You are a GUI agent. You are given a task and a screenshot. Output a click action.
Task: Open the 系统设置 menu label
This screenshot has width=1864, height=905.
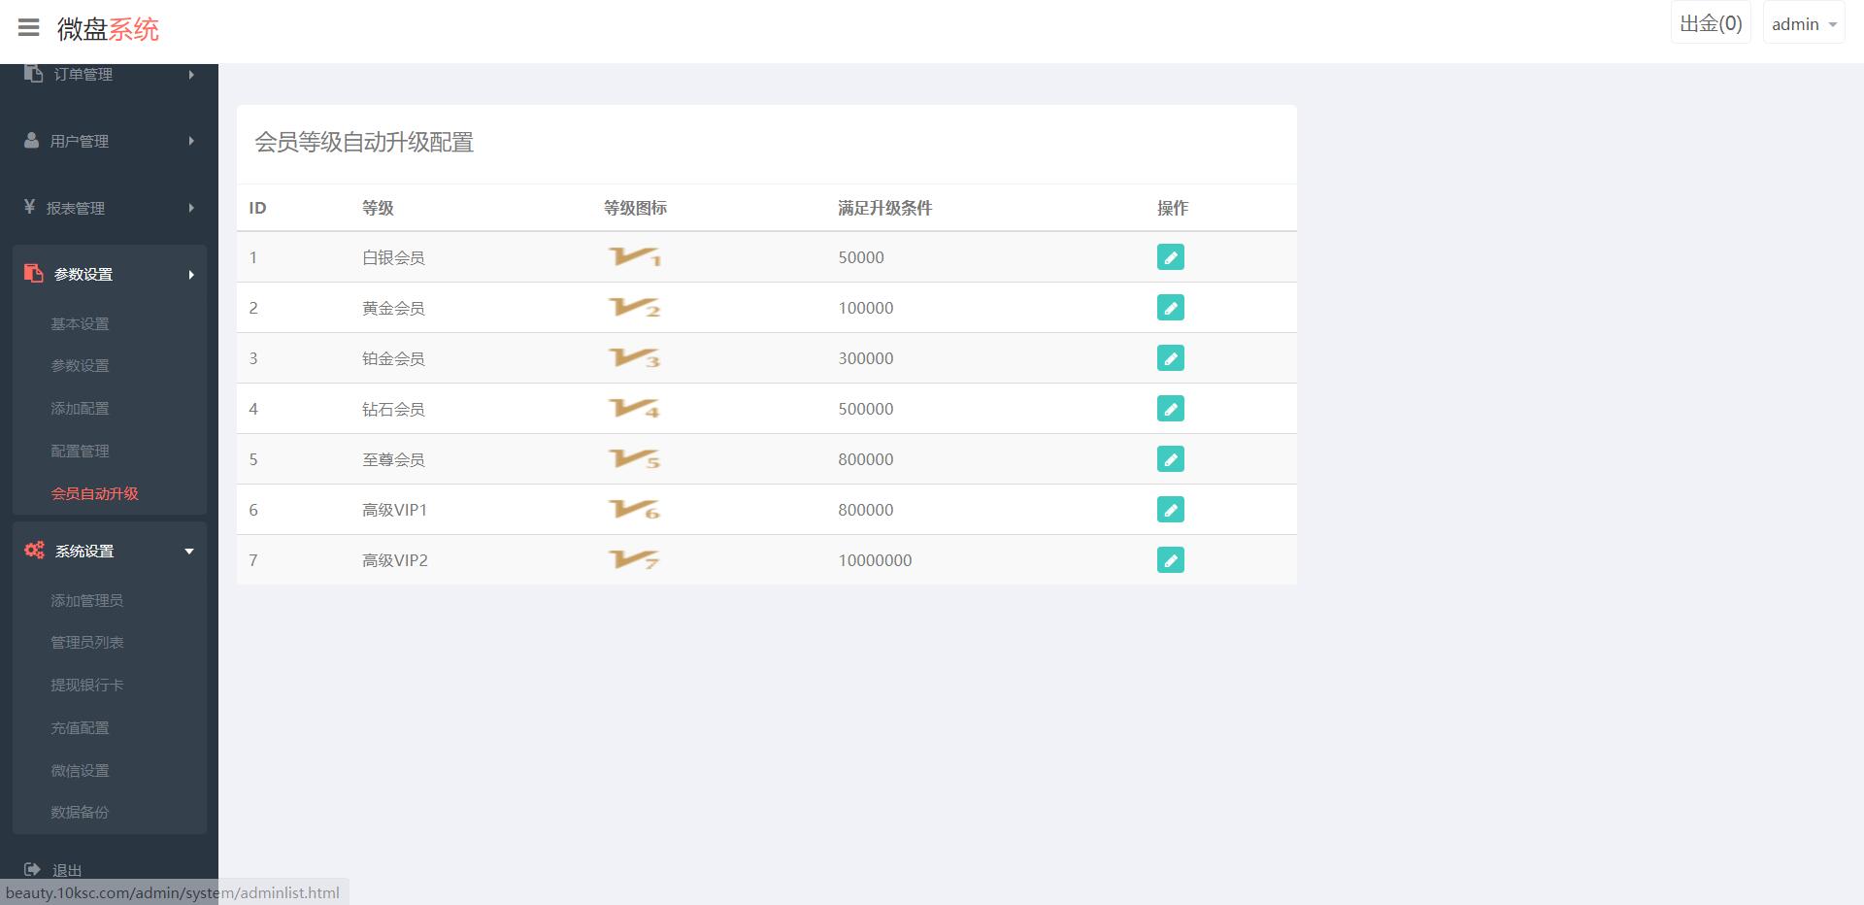tap(84, 552)
